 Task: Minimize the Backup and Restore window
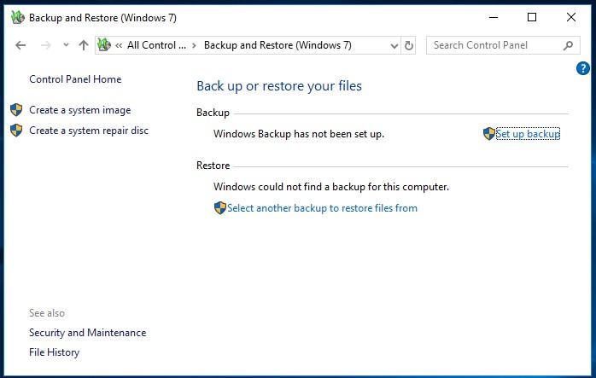point(494,17)
